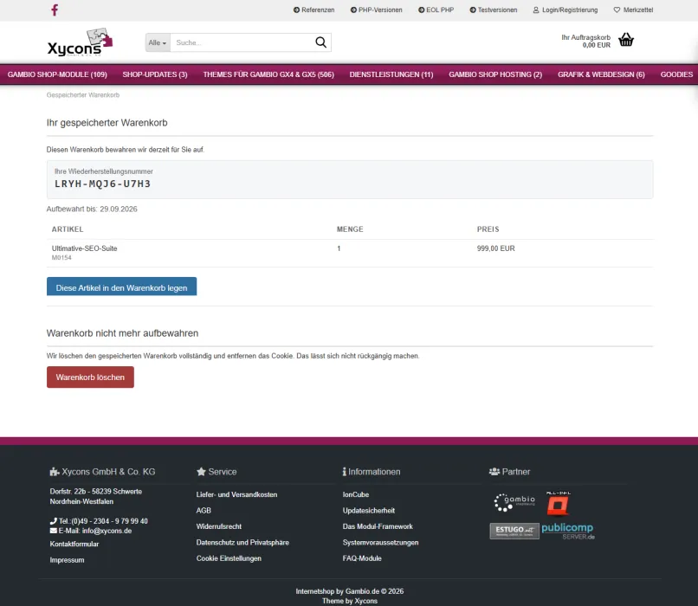Viewport: 698px width, 606px height.
Task: Click Theme by Xycons footer text
Action: 350,601
